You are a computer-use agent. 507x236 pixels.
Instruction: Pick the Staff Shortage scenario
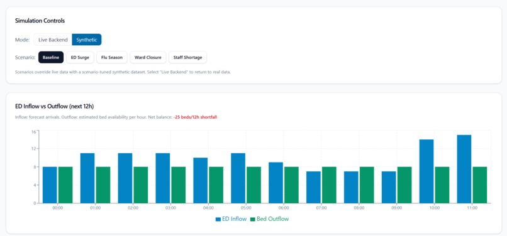point(188,58)
